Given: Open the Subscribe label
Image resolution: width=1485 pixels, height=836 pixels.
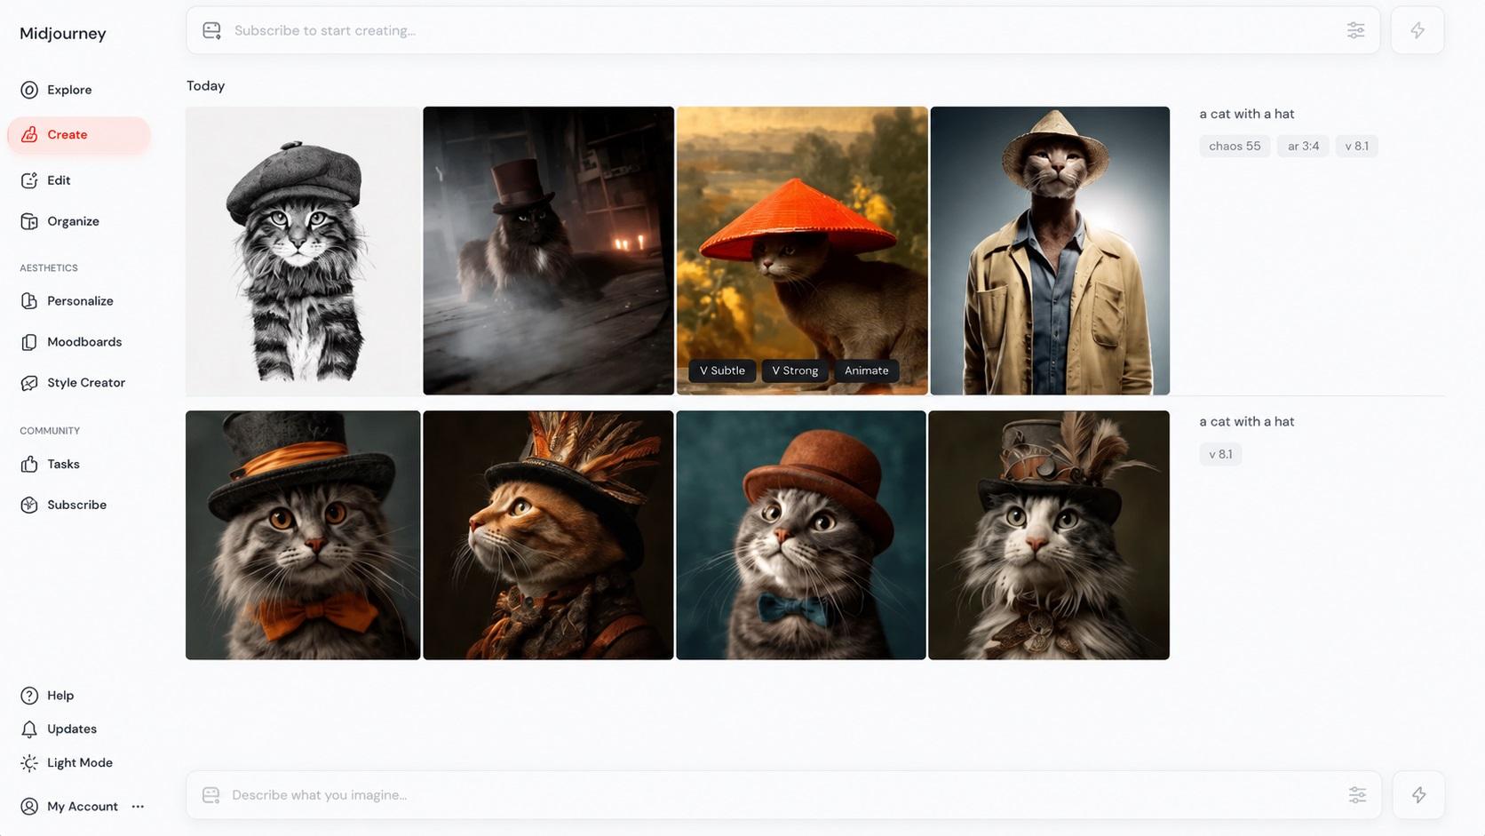Looking at the screenshot, I should (76, 505).
